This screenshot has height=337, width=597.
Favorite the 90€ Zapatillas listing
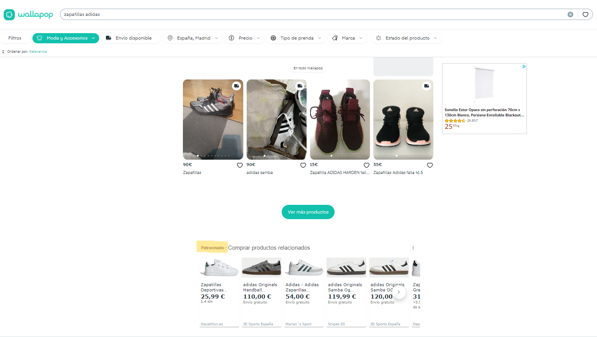(239, 165)
